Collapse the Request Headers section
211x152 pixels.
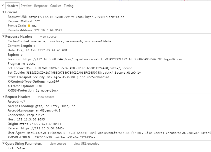tap(3, 97)
